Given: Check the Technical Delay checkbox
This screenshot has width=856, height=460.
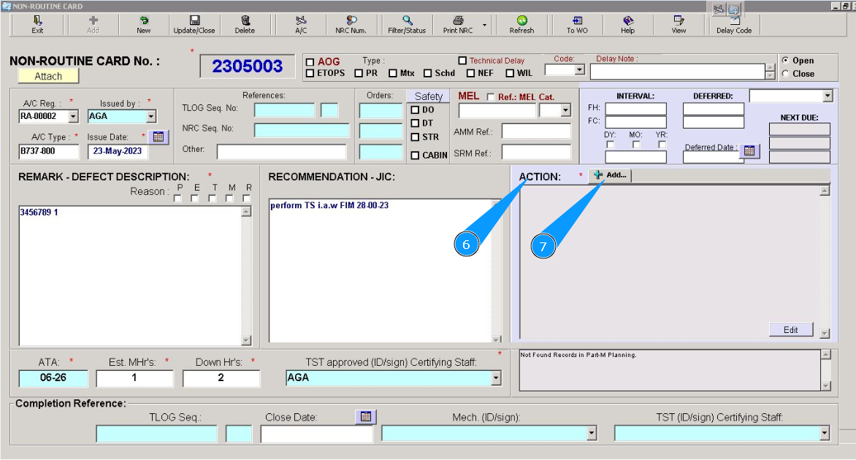Looking at the screenshot, I should 462,61.
